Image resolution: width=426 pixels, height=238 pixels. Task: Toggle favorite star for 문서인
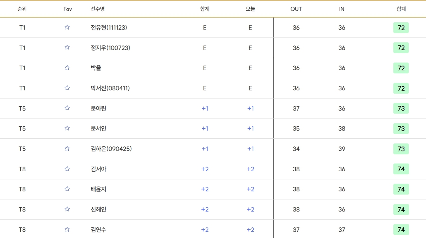(67, 128)
